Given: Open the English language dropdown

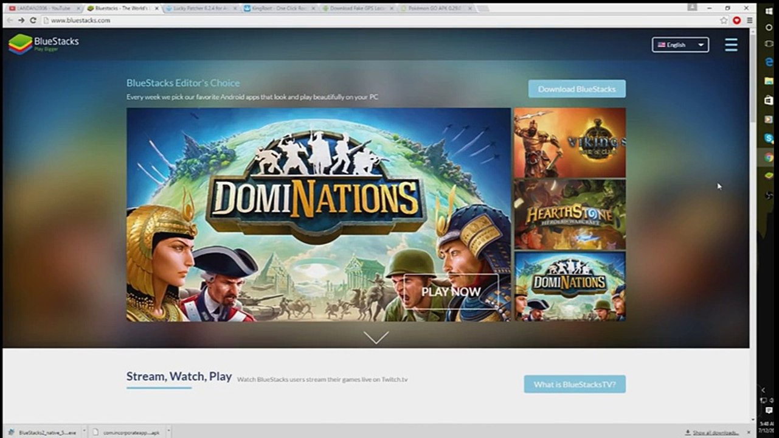Looking at the screenshot, I should [x=680, y=44].
